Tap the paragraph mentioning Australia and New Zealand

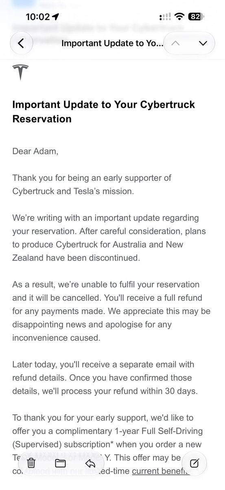click(x=109, y=238)
